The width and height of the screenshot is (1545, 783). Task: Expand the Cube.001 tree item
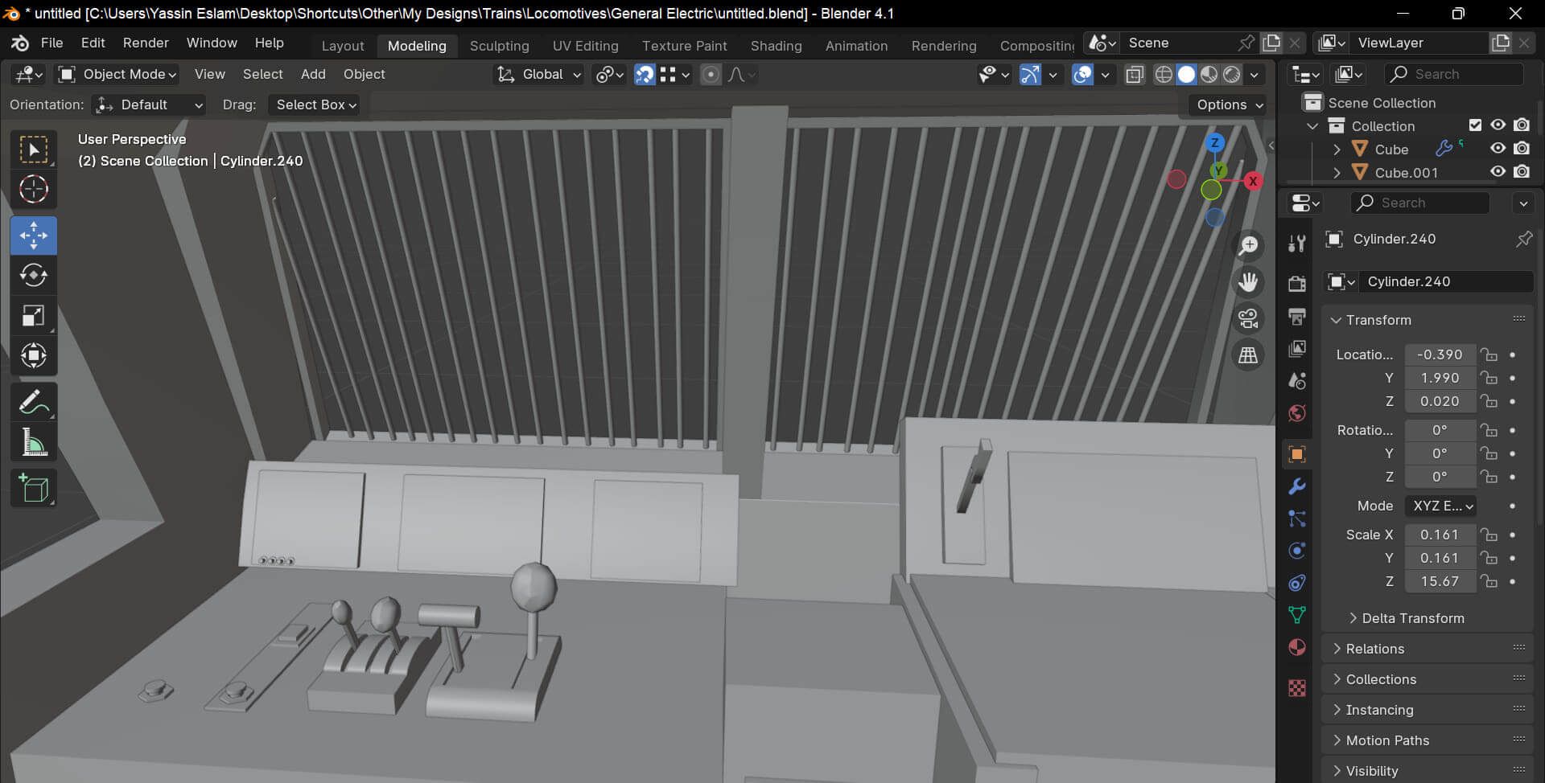(x=1337, y=173)
